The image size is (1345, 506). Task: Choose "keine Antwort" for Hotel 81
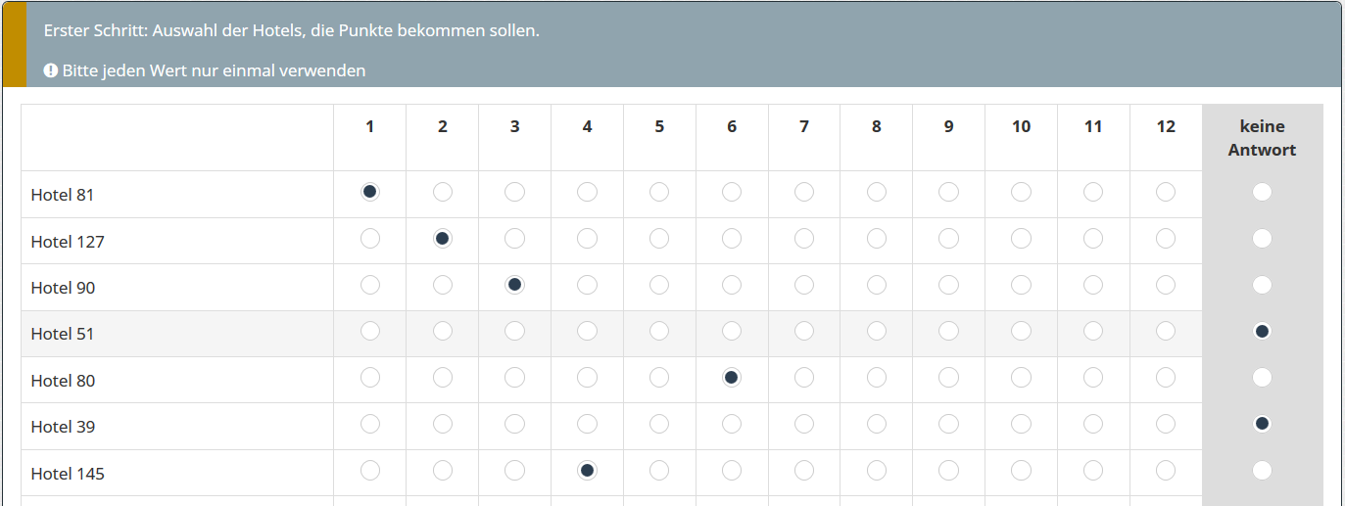[x=1262, y=192]
